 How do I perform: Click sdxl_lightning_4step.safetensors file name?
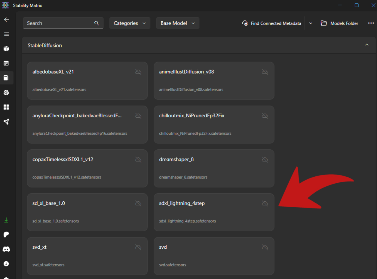pyautogui.click(x=187, y=221)
